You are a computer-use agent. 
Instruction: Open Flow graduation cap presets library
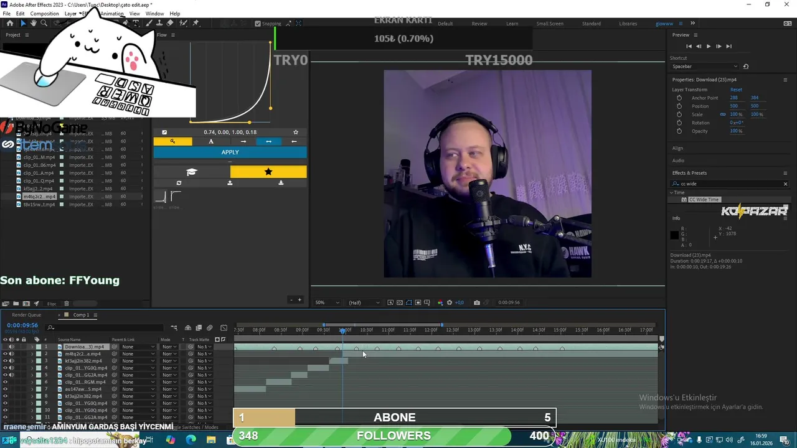tap(192, 172)
